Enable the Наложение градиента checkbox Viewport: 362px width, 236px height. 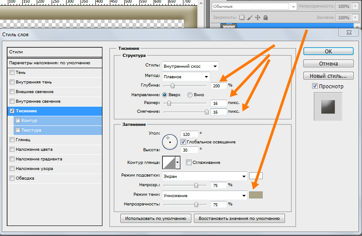(x=12, y=159)
